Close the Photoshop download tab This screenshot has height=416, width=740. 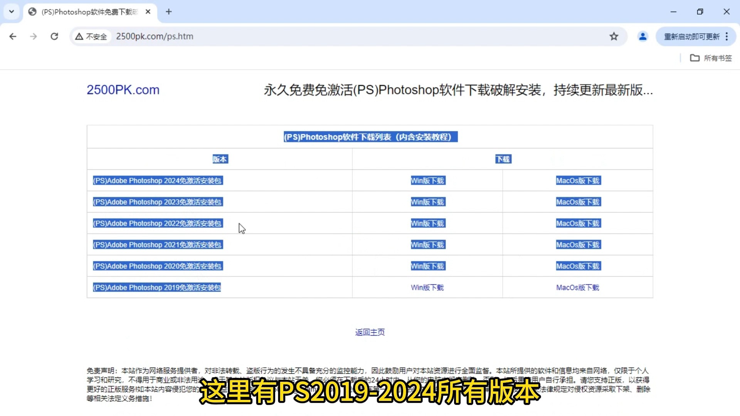148,12
